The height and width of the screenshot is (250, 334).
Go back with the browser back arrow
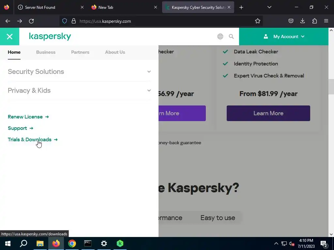[8, 21]
